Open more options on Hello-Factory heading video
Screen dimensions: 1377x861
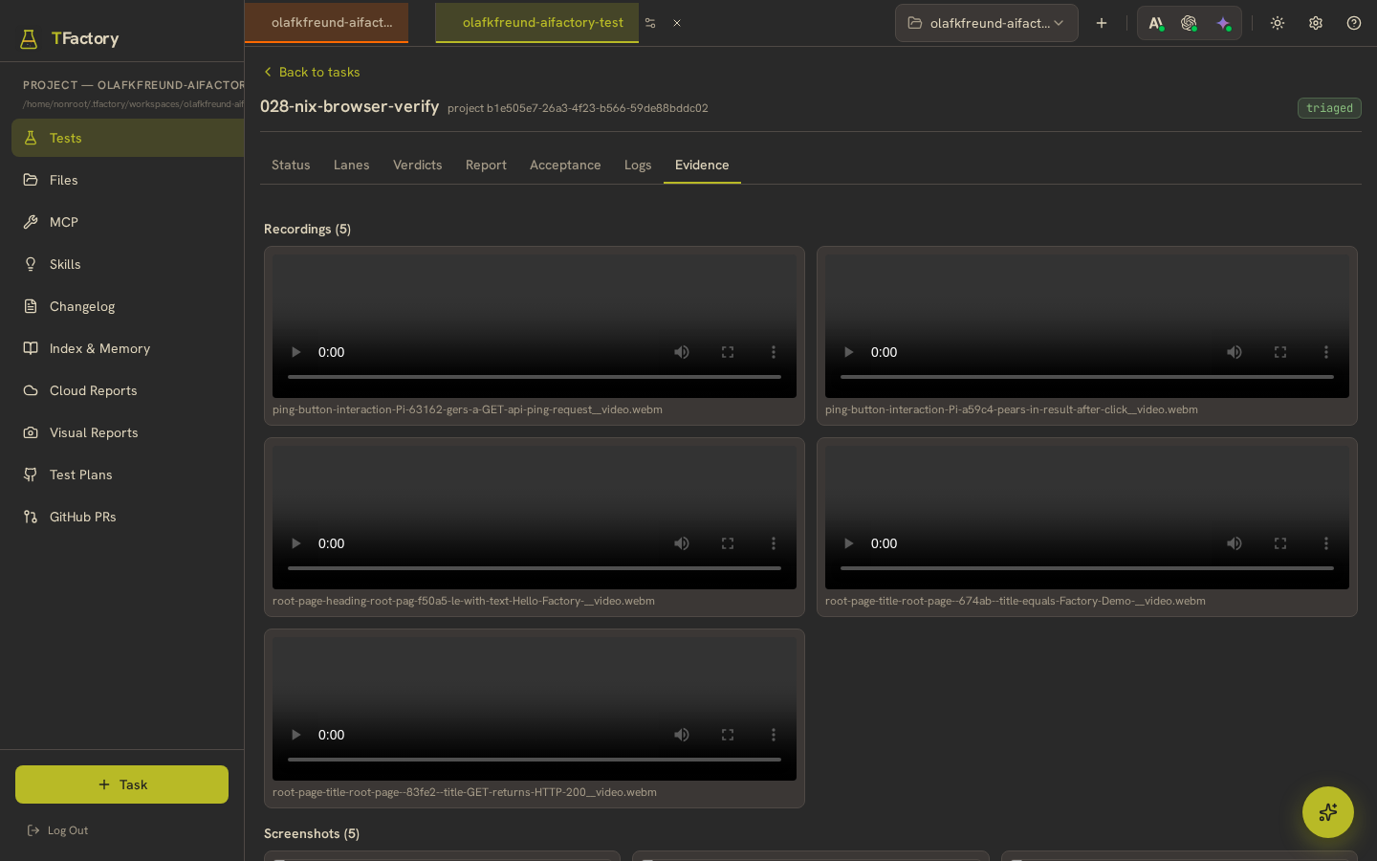(x=774, y=543)
